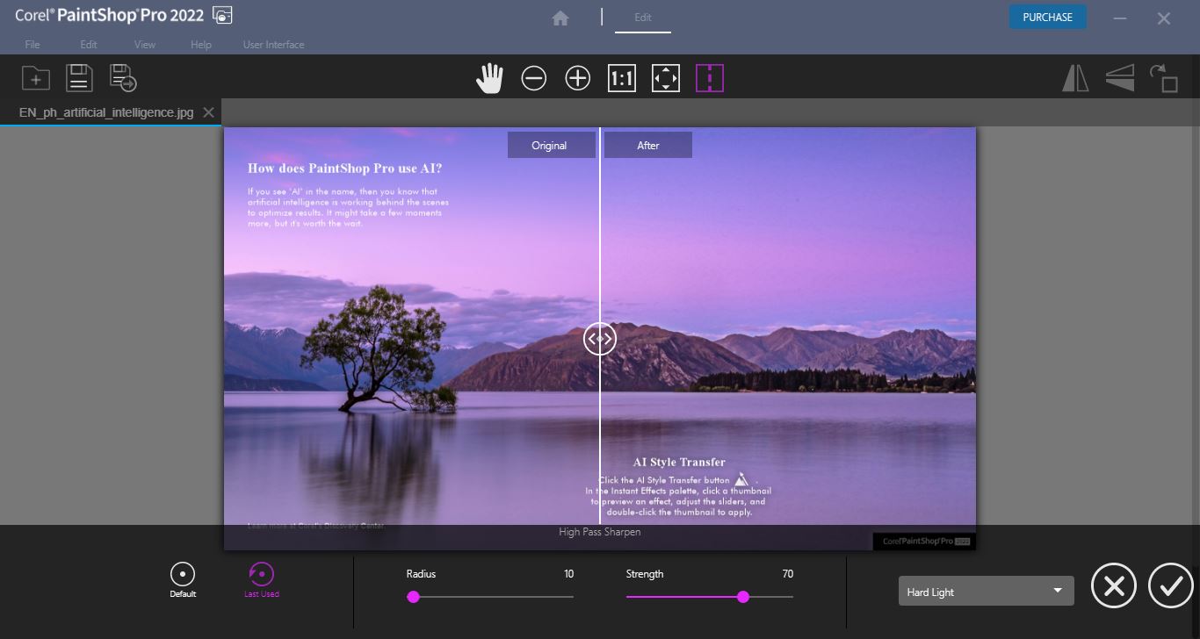Click the Radius slider handle
Image resolution: width=1200 pixels, height=639 pixels.
click(413, 597)
